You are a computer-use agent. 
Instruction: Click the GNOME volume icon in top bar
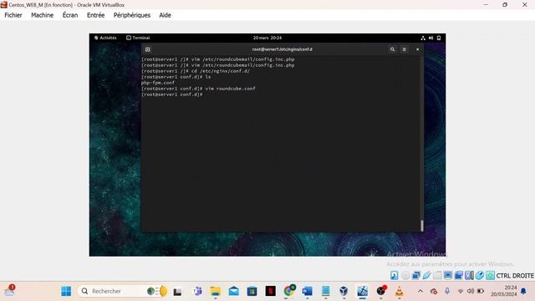[x=431, y=38]
